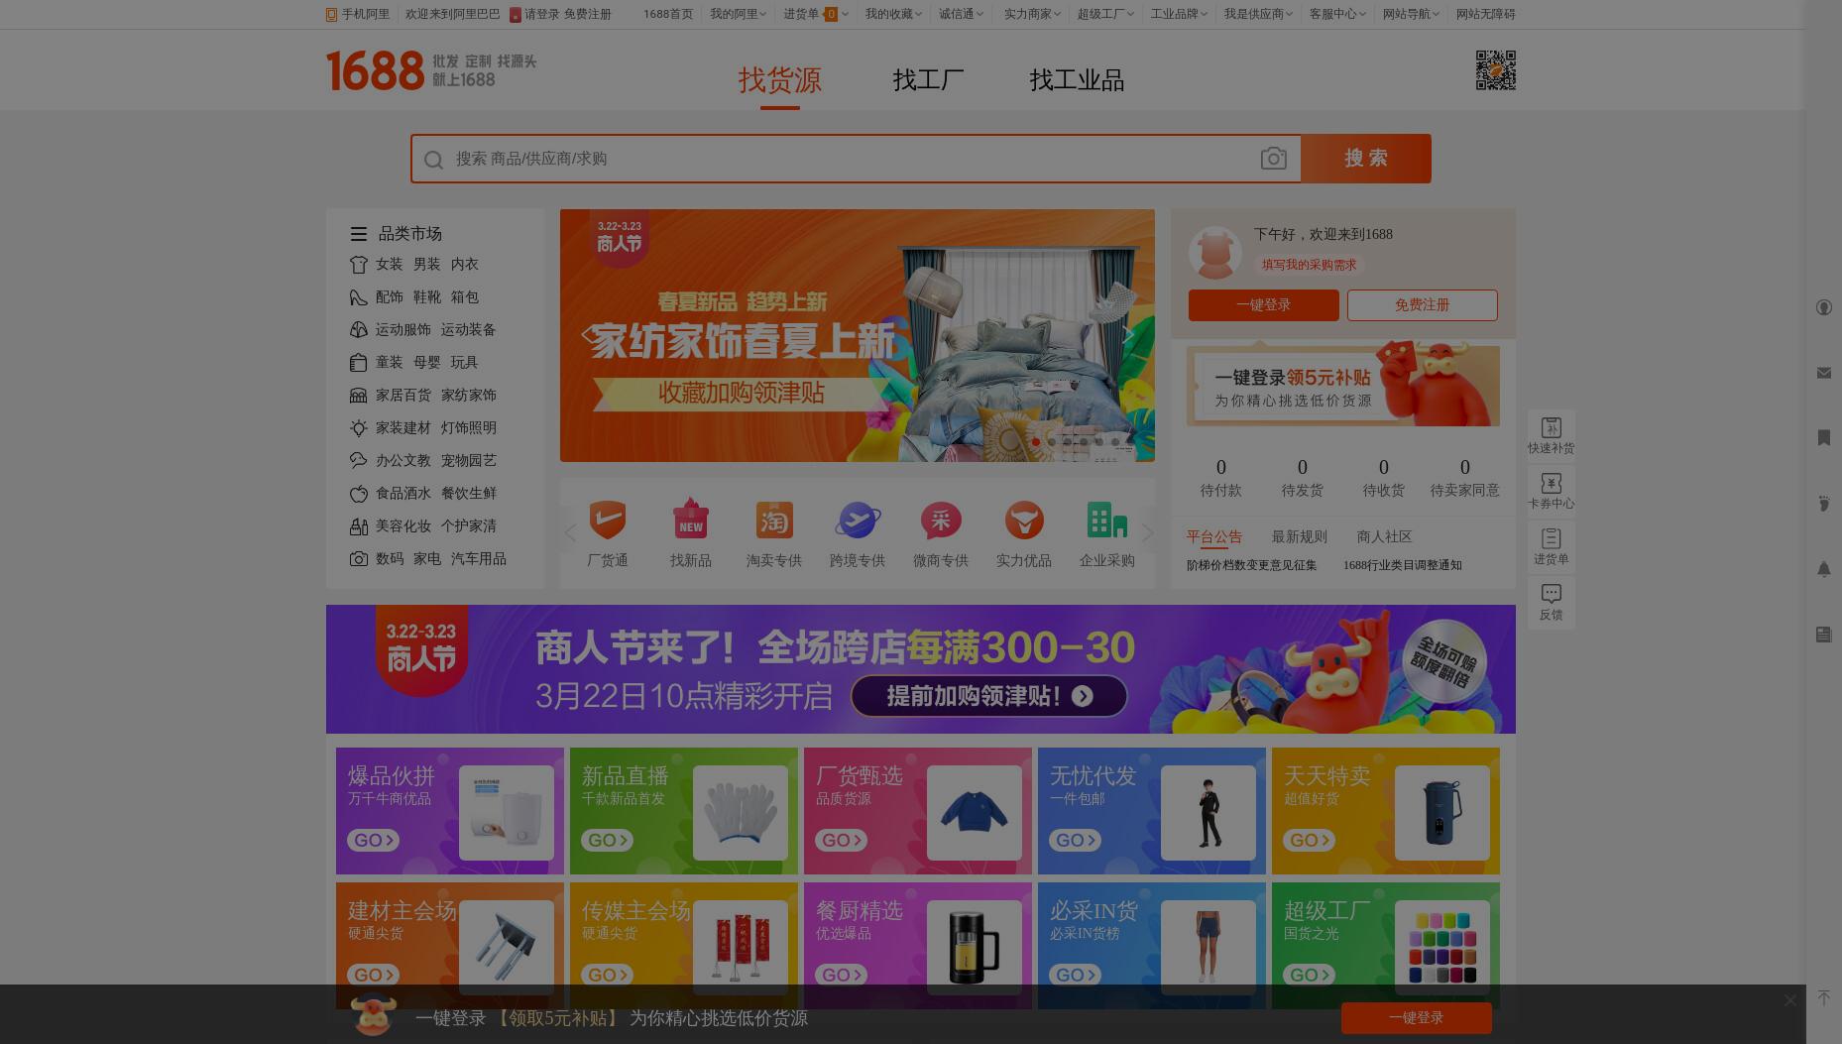Click the profile avatar icon on far-right strip
Screen dimensions: 1842x1044
[1823, 307]
